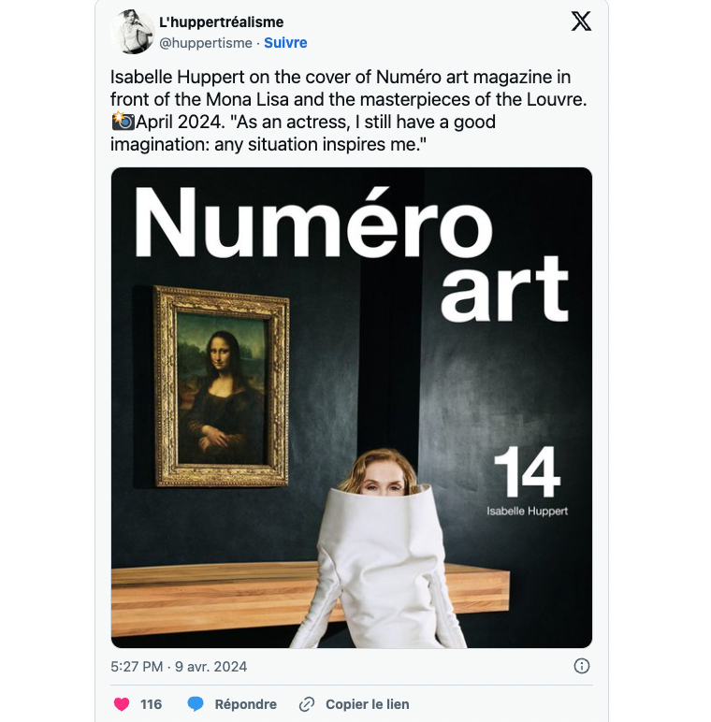
Task: Click the camera emoji in the tweet
Action: [x=123, y=121]
